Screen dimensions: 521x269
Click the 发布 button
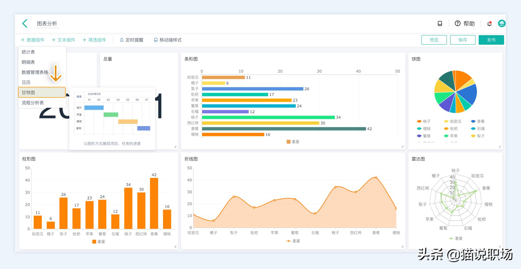pyautogui.click(x=491, y=40)
